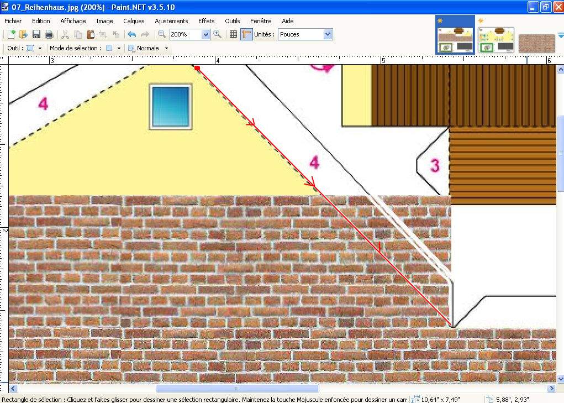Open the Unités Pouces dropdown
Viewport: 564px width, 403px height.
pos(328,34)
